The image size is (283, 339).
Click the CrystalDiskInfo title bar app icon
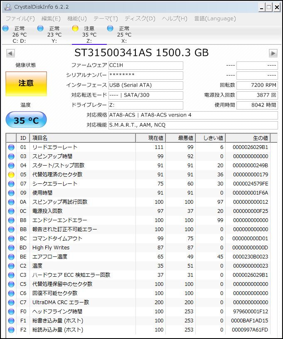(x=7, y=7)
